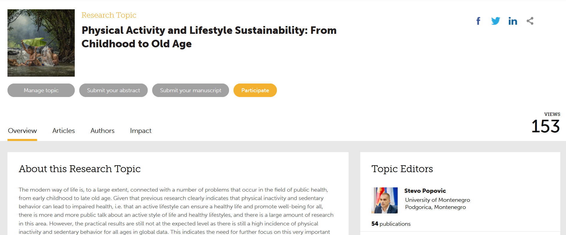Switch to the Articles tab

click(x=64, y=131)
